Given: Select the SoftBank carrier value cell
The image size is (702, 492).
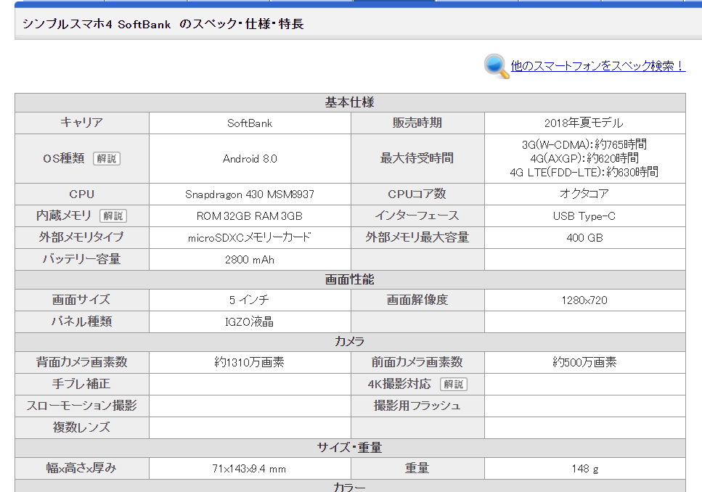Looking at the screenshot, I should [250, 123].
